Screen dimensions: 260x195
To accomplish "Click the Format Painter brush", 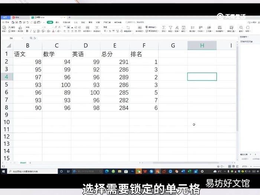I will pos(20,29).
